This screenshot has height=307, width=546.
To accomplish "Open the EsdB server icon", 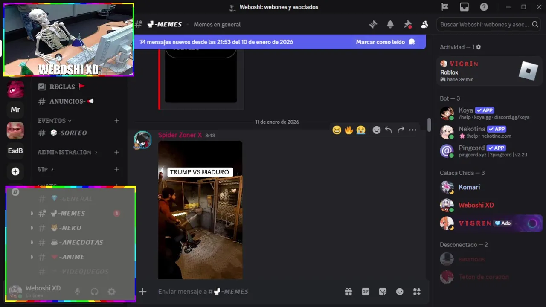I will (15, 151).
